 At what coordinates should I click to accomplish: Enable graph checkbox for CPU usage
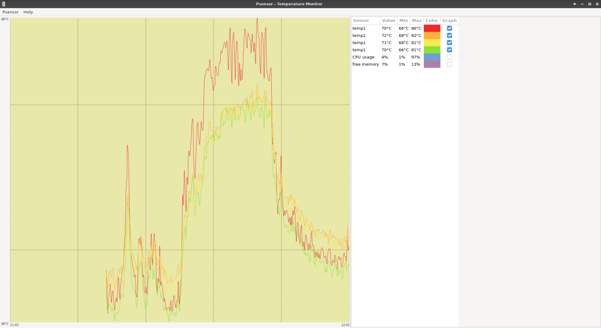point(450,57)
